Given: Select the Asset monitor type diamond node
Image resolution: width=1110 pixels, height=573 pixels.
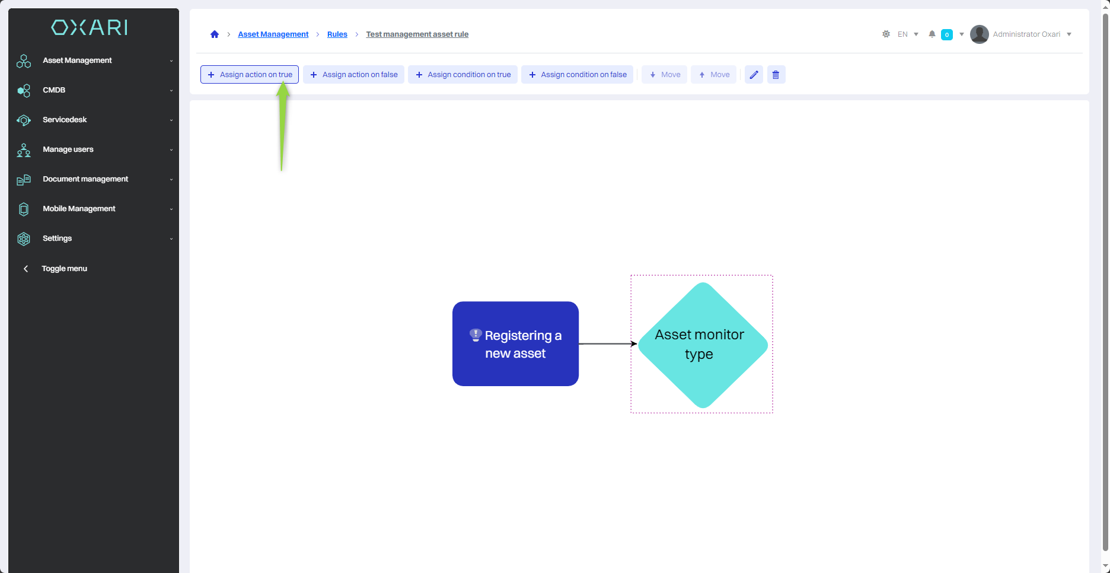Looking at the screenshot, I should coord(702,345).
